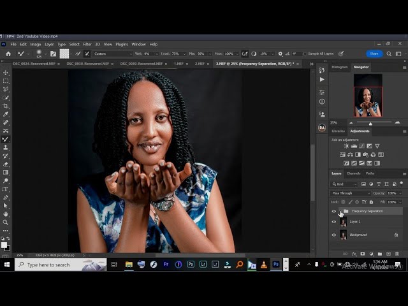
Task: Open the Custom blending preset dropdown
Action: [x=113, y=54]
